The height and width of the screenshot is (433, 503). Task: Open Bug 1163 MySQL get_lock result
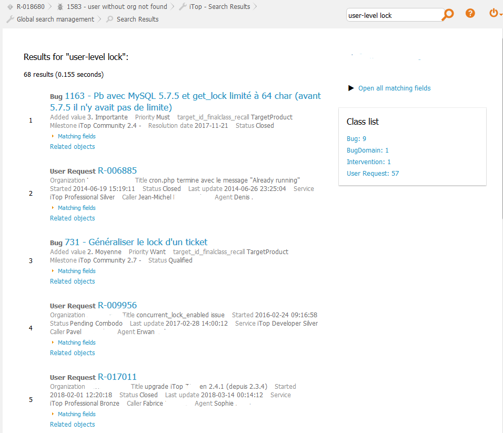tap(185, 102)
